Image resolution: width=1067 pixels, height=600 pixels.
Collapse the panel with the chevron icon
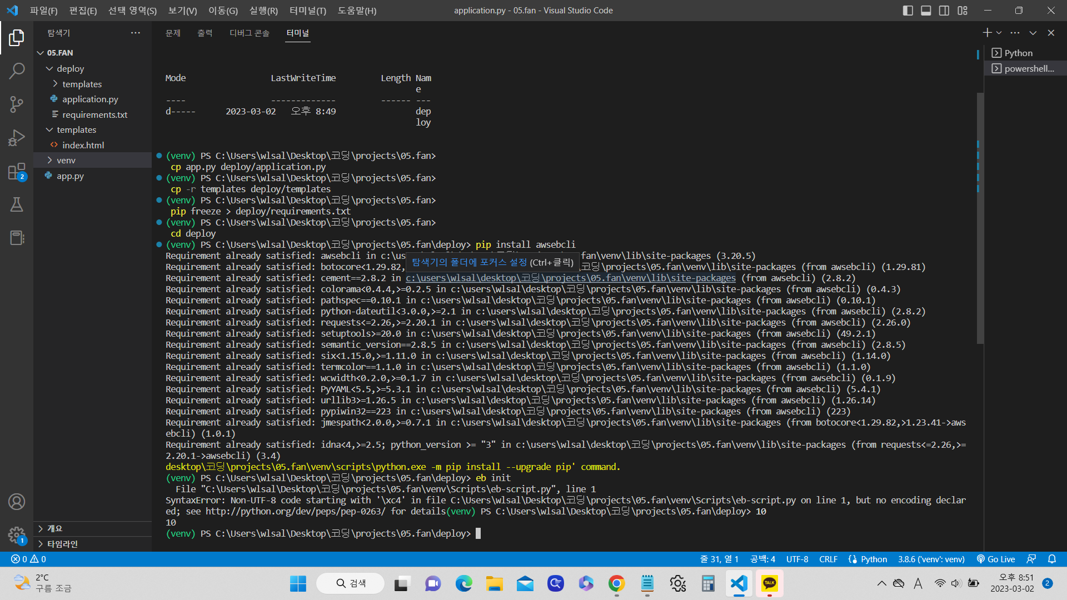point(1033,33)
